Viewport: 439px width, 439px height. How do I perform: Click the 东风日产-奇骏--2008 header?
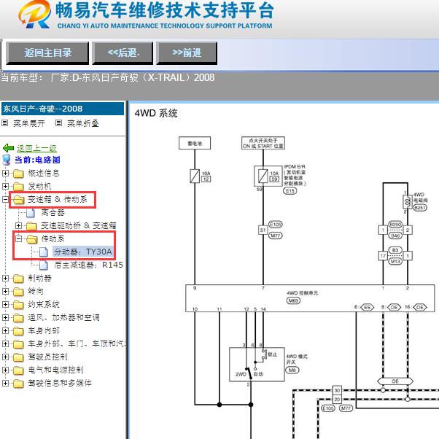tap(63, 109)
